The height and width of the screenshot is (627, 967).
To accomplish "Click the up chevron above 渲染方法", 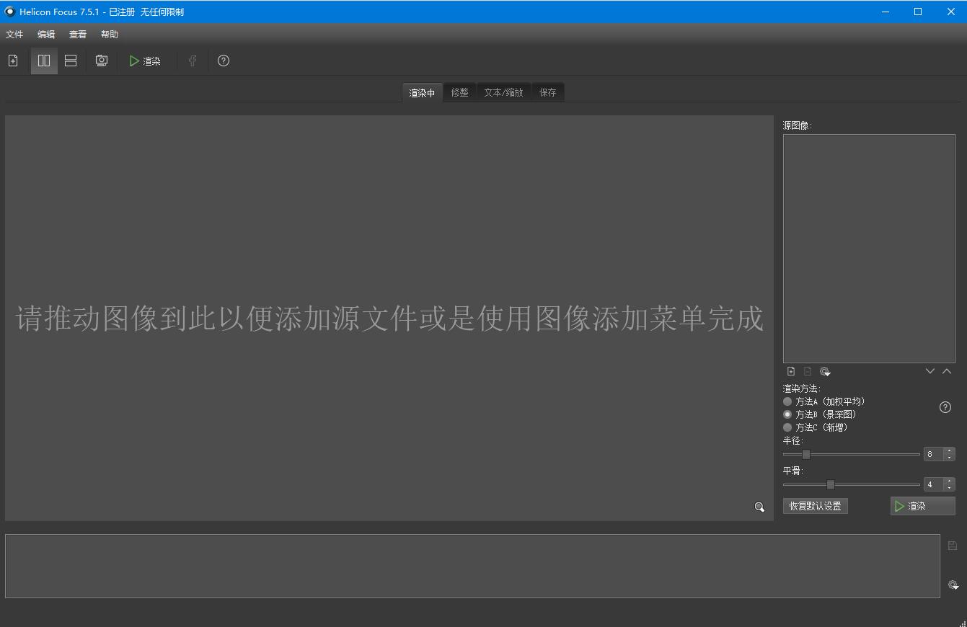I will point(947,370).
